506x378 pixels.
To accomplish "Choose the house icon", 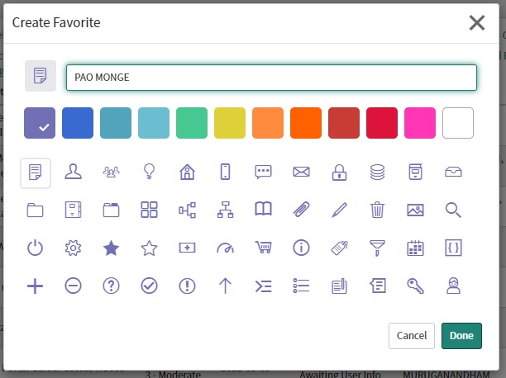I will point(187,172).
